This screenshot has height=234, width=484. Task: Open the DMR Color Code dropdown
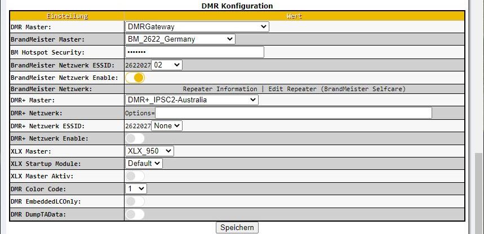[136, 188]
